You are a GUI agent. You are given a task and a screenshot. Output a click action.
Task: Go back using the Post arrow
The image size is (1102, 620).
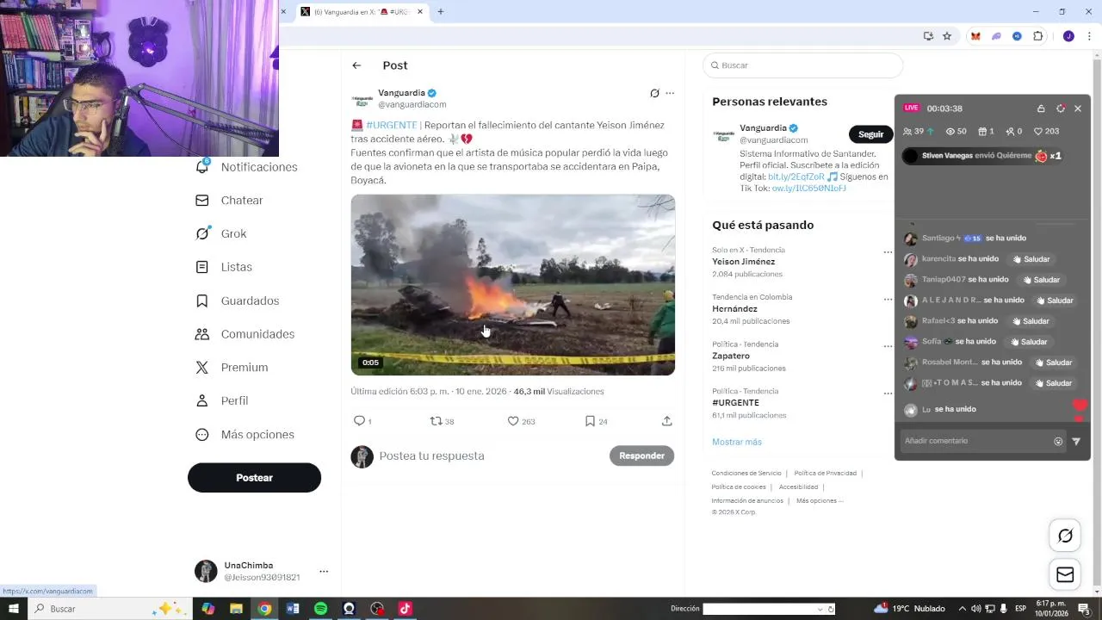(356, 65)
